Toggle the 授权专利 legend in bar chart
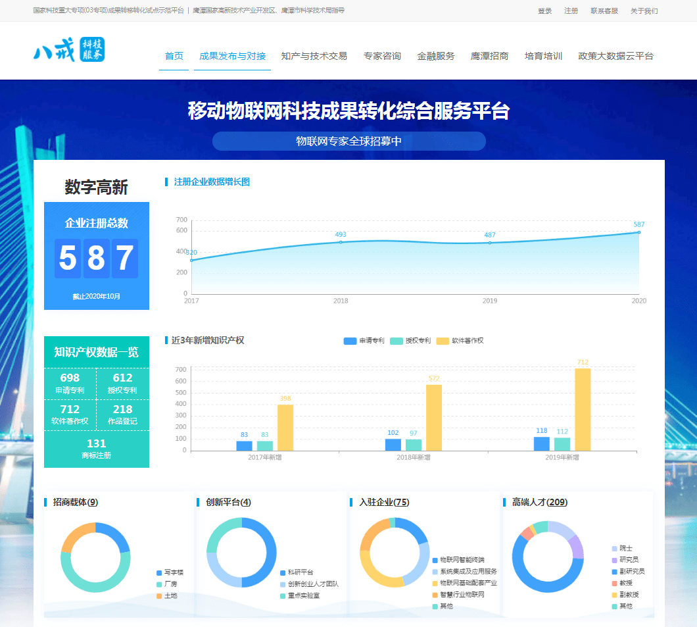The width and height of the screenshot is (697, 627). tap(410, 341)
